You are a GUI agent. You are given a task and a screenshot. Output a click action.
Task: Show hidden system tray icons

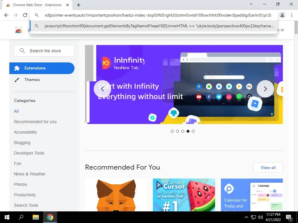tap(246, 217)
